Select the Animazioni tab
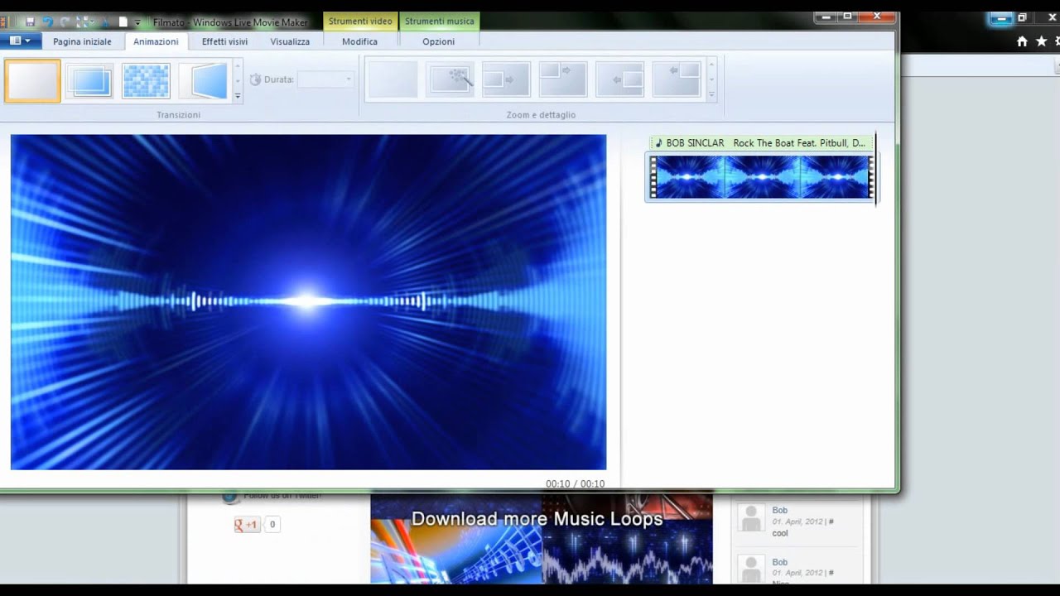1060x596 pixels. (x=156, y=41)
